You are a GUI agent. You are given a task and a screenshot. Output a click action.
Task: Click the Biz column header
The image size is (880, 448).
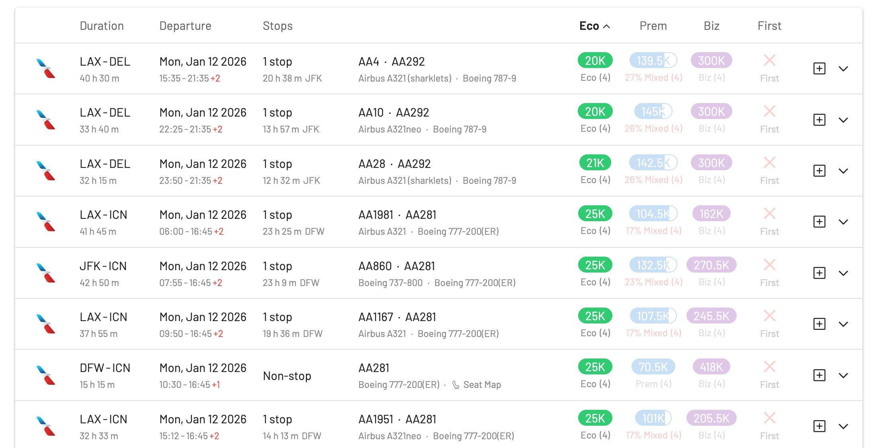click(711, 25)
